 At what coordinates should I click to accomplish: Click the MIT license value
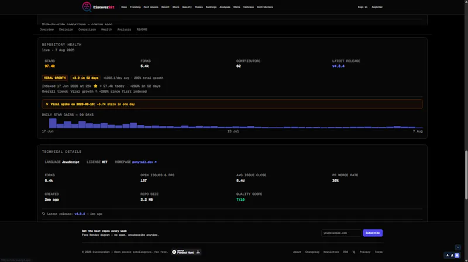[105, 162]
